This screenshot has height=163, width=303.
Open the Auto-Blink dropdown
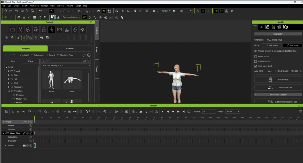click(271, 71)
